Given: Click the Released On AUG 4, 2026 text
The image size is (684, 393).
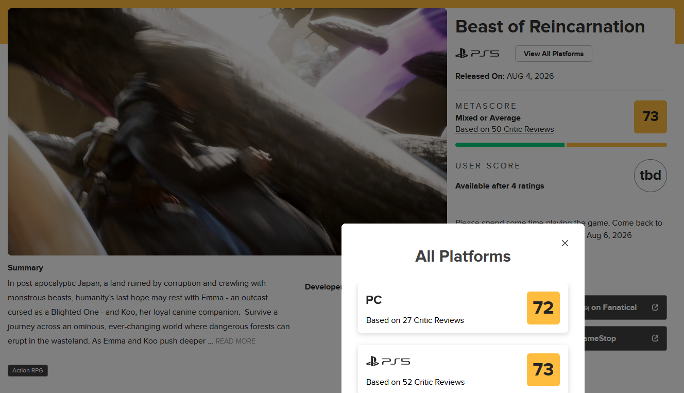Looking at the screenshot, I should (x=505, y=76).
